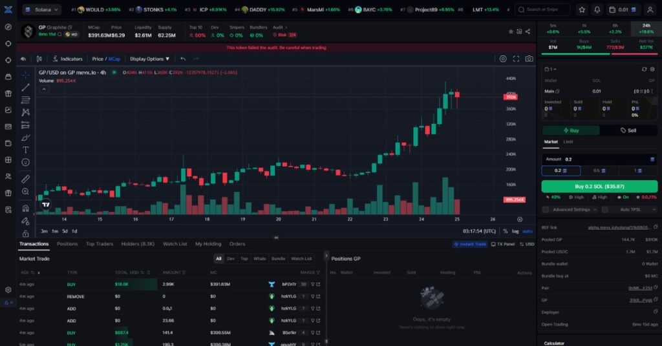Filter trades by Whale
662x346 pixels.
260,259
